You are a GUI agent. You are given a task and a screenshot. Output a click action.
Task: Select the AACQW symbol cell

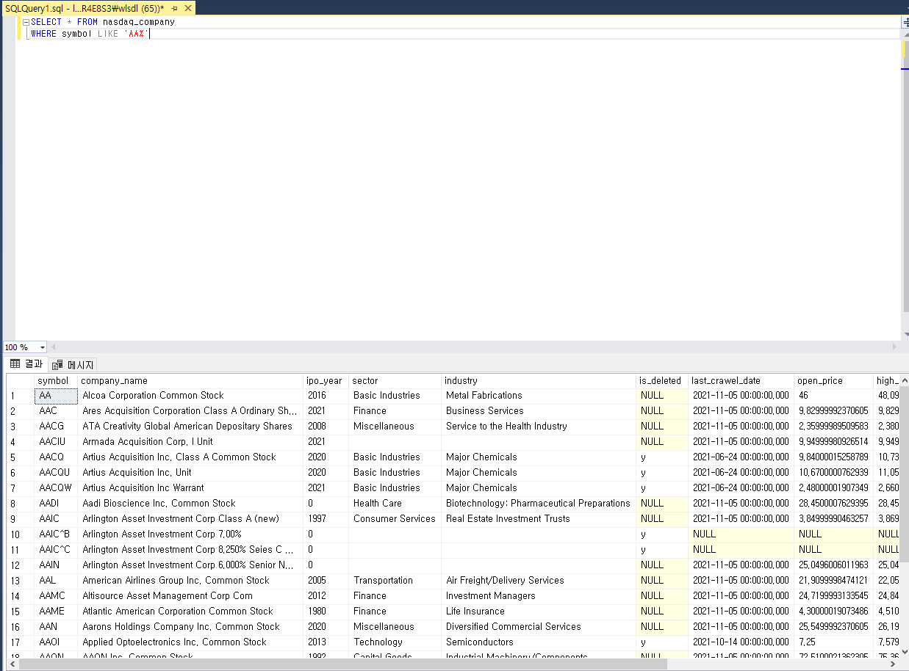[56, 488]
